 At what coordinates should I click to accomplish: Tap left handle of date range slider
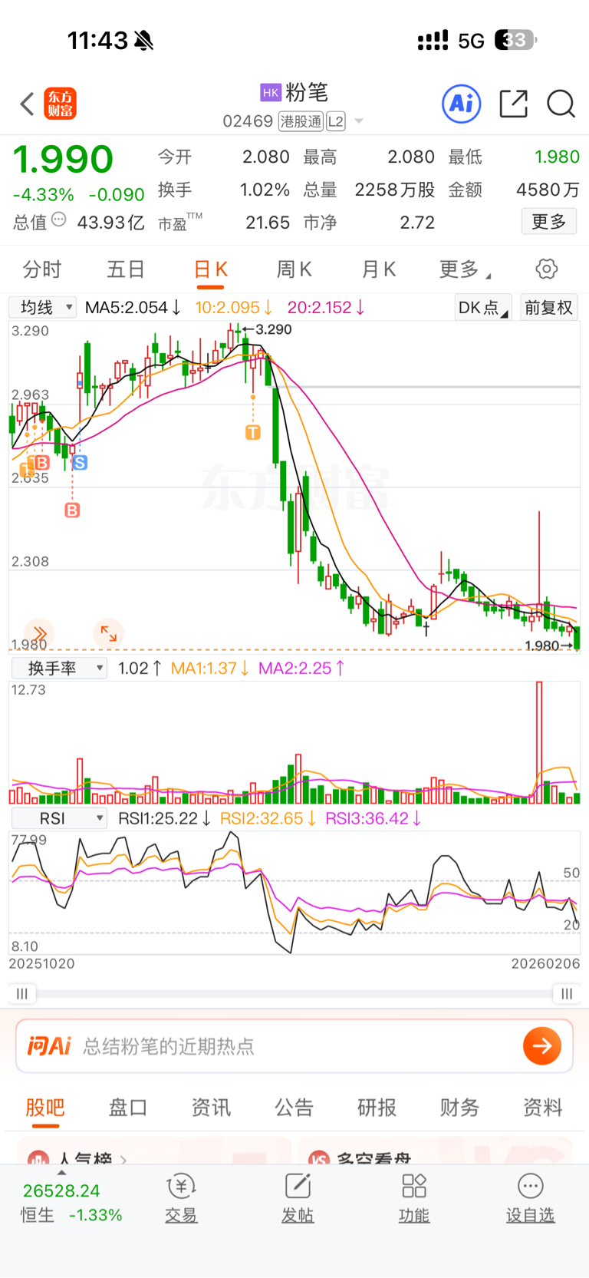(x=22, y=994)
